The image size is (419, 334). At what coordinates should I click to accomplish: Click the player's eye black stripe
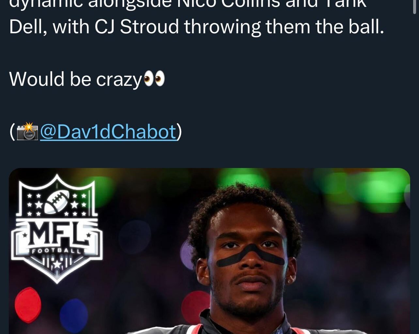(251, 254)
